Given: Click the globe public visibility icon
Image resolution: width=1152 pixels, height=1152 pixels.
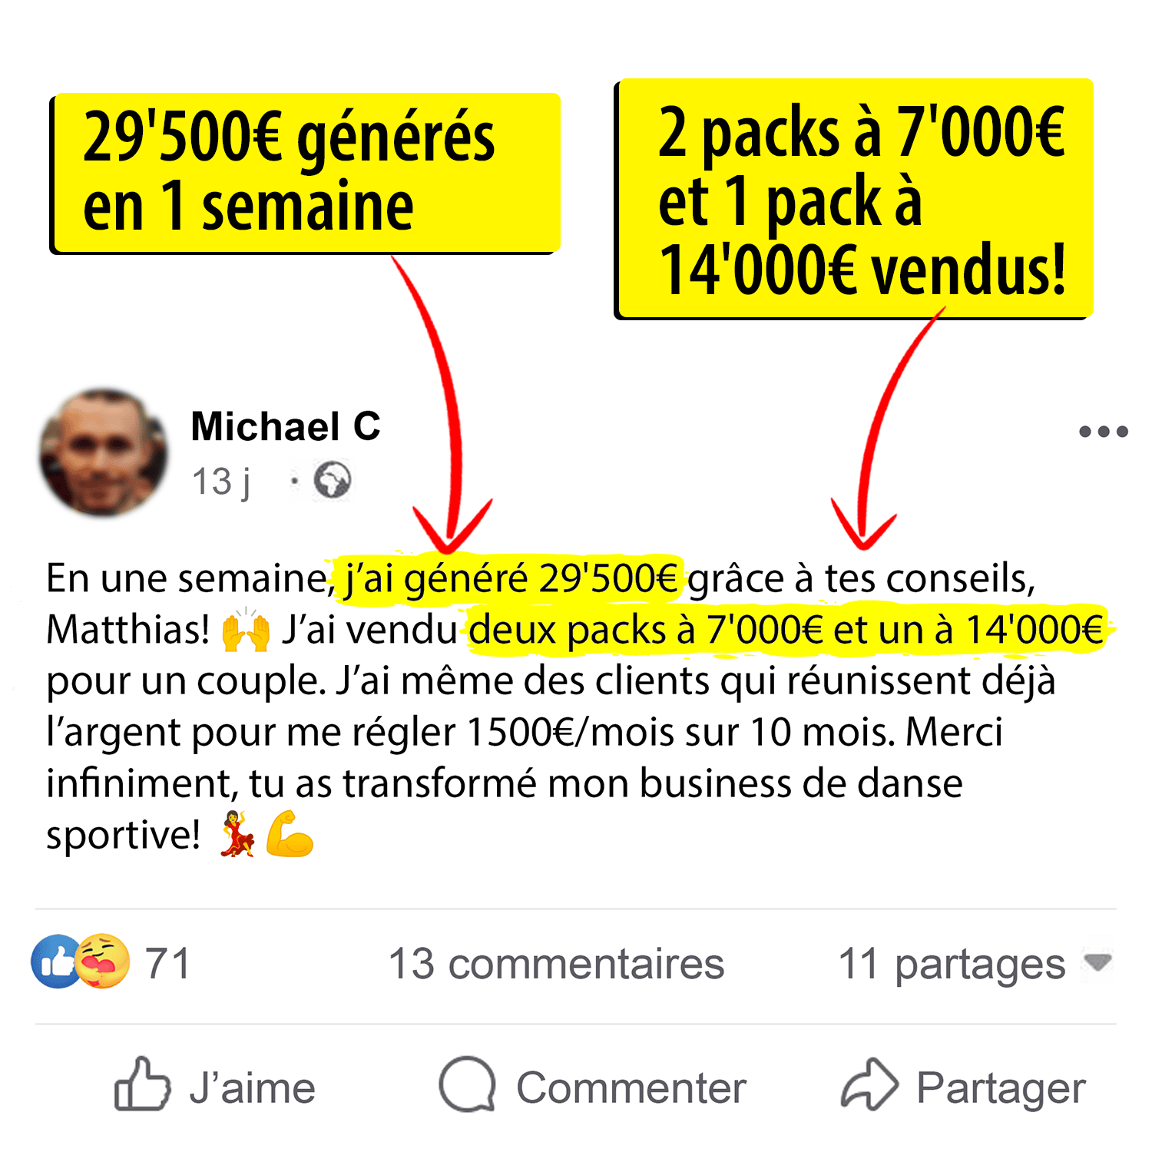Looking at the screenshot, I should tap(332, 480).
